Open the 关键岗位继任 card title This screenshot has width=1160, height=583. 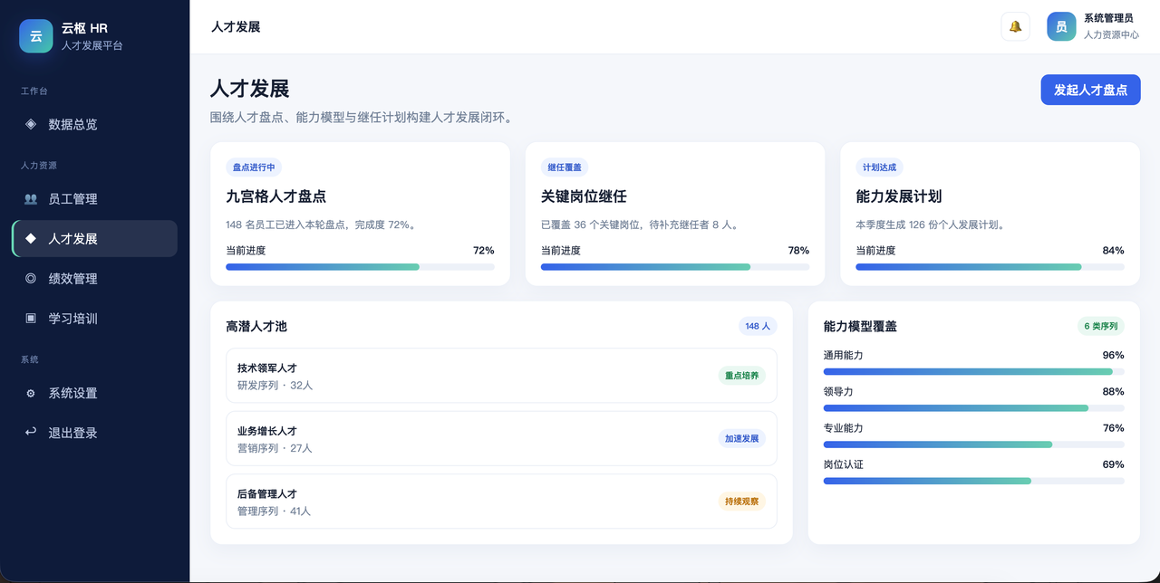[x=584, y=196]
